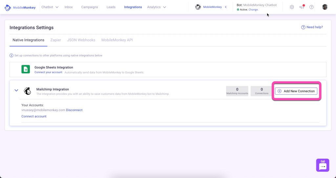Click the Integrations Settings heading
This screenshot has height=178, width=336.
pos(31,28)
